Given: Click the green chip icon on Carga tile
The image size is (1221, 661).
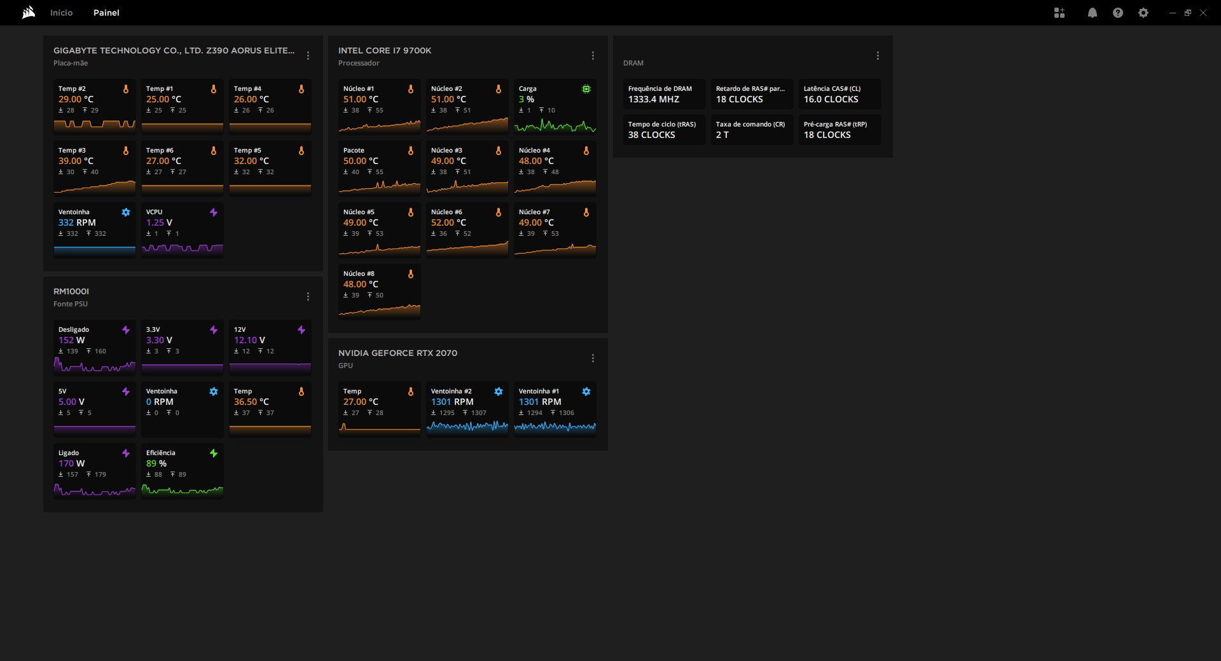Looking at the screenshot, I should [x=586, y=89].
